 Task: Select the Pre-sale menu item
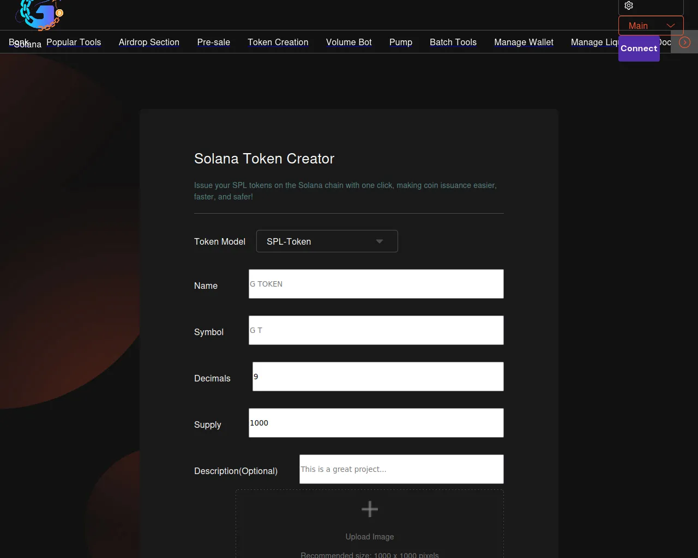point(214,42)
